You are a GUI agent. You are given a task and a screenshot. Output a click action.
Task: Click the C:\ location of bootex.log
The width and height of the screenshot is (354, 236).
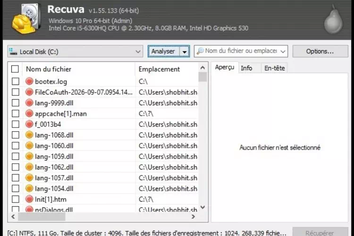coord(143,81)
